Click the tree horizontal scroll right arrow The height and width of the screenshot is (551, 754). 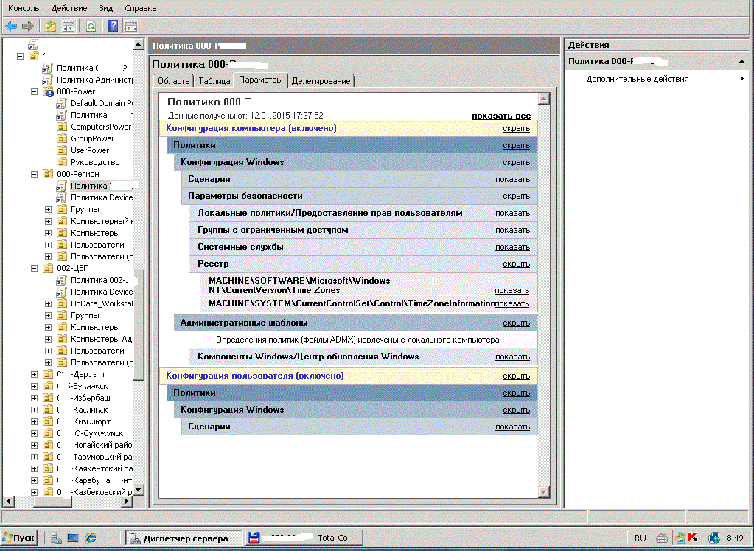click(x=127, y=502)
